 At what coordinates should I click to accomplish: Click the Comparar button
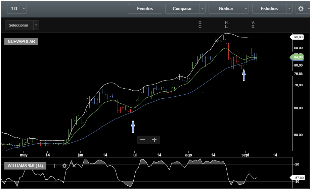182,9
